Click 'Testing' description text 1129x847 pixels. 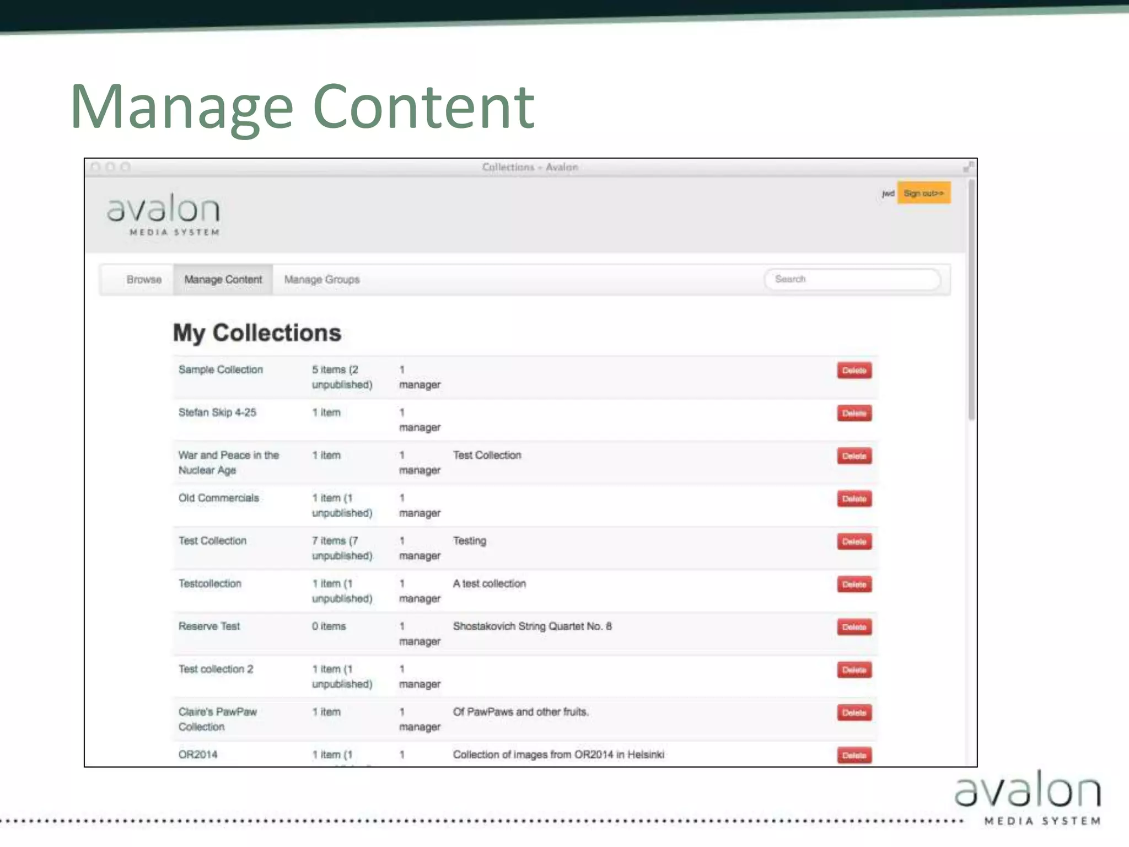point(470,541)
